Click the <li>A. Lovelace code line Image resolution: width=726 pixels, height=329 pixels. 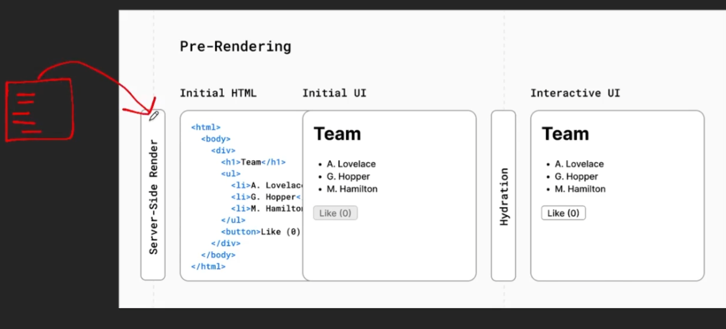[266, 185]
